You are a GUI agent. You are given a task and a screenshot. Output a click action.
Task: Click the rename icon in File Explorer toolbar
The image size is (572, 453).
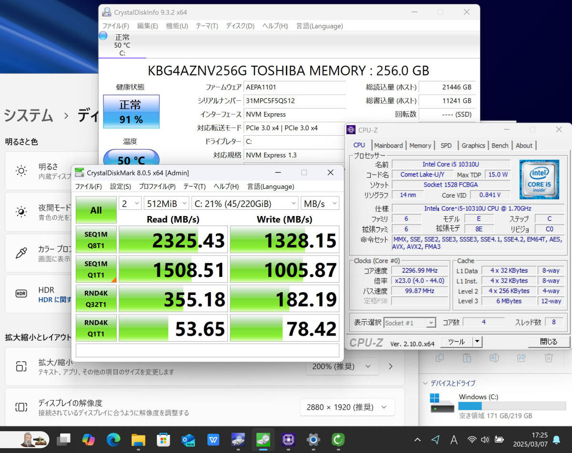(x=494, y=357)
